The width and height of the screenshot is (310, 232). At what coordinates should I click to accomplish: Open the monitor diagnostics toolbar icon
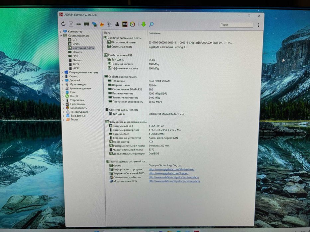pyautogui.click(x=94, y=24)
